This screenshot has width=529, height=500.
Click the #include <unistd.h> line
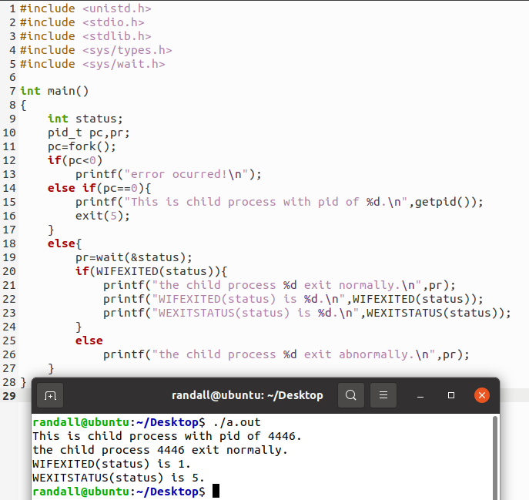85,8
